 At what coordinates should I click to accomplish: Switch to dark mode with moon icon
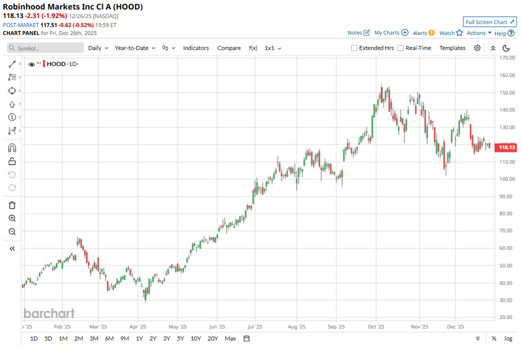506,48
